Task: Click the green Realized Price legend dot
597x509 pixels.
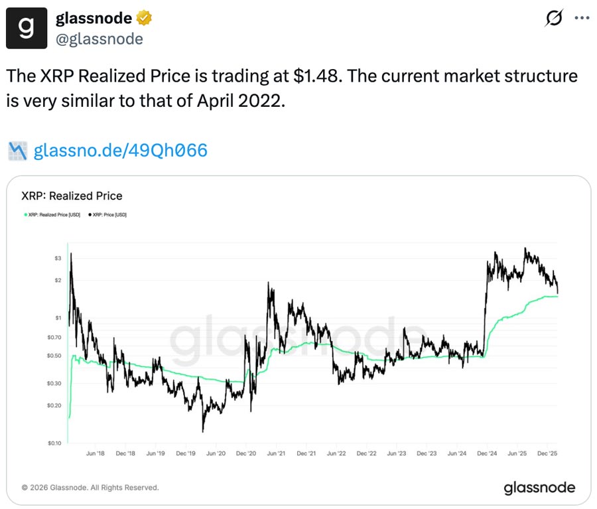Action: pos(25,216)
